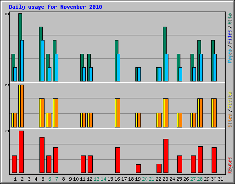Viewport: 235px width, 184px height.
Task: Select green weekend day label "6"
Action: pyautogui.click(x=50, y=179)
